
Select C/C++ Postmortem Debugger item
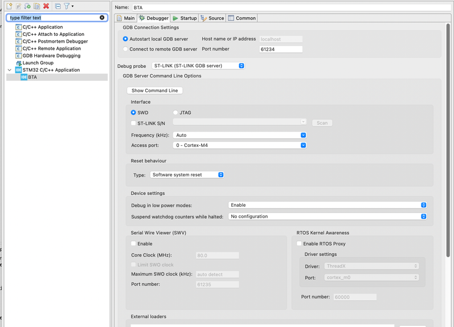tap(55, 42)
